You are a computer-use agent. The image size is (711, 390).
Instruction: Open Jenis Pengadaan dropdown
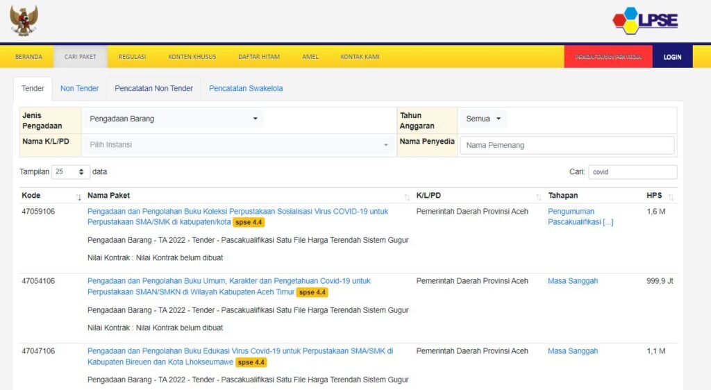pyautogui.click(x=172, y=119)
